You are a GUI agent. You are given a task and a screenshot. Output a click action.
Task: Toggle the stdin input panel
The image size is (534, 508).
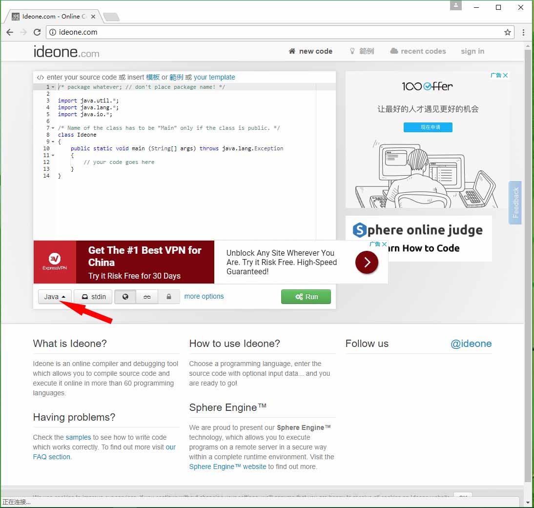pos(93,297)
